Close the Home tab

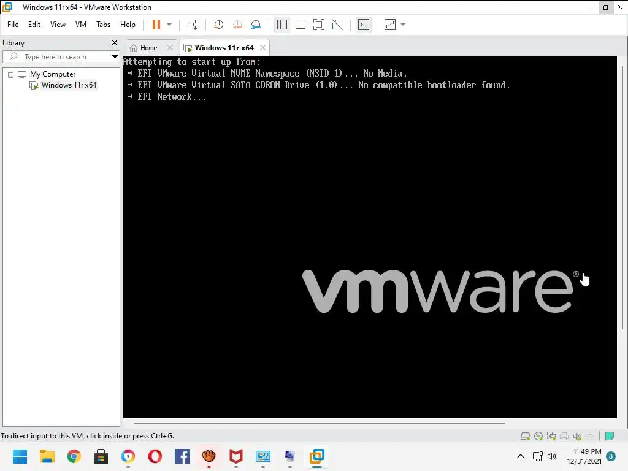click(170, 47)
